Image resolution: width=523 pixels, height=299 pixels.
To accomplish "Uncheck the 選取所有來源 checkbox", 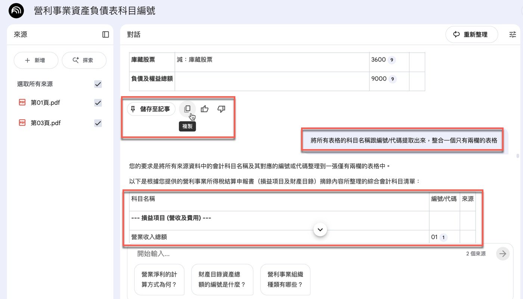I will pos(98,84).
